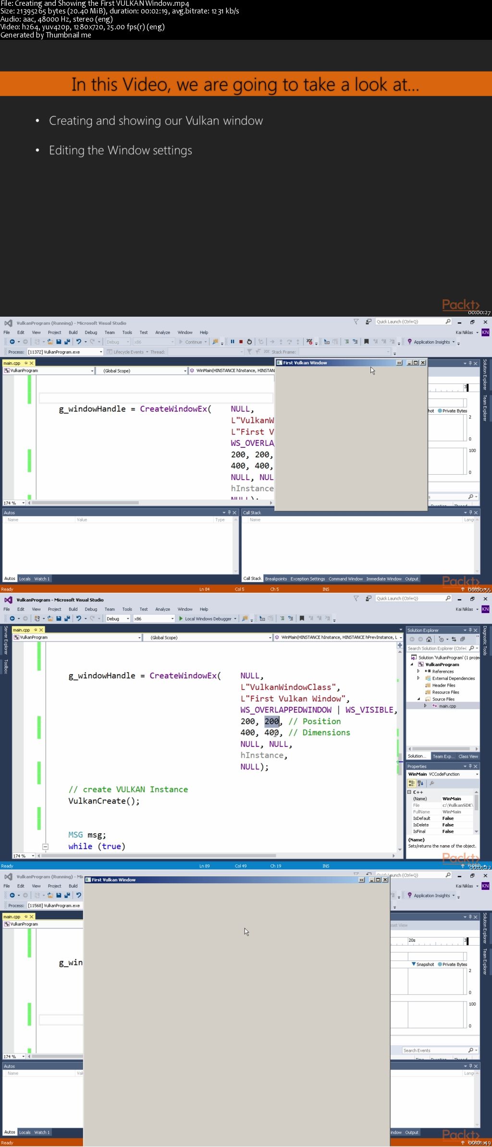Screen dimensions: 492x1147
Task: Open Immediate Window tab in process 11372 frame
Action: click(x=384, y=579)
